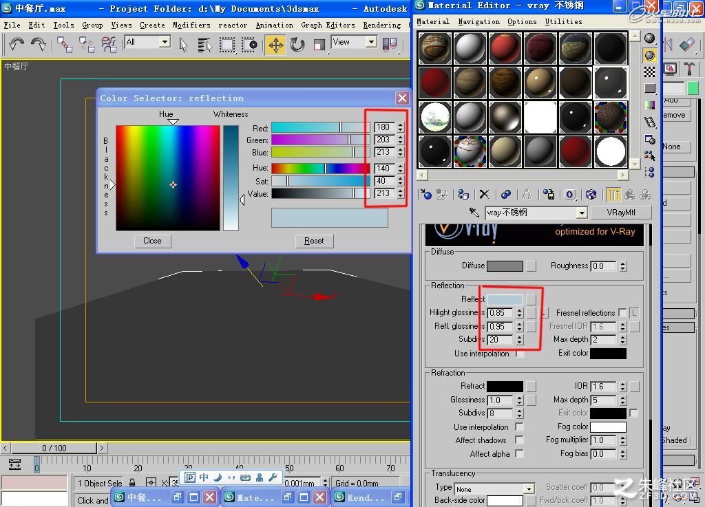Click the Hue slider bar in Color Selector
705x507 pixels.
point(321,169)
